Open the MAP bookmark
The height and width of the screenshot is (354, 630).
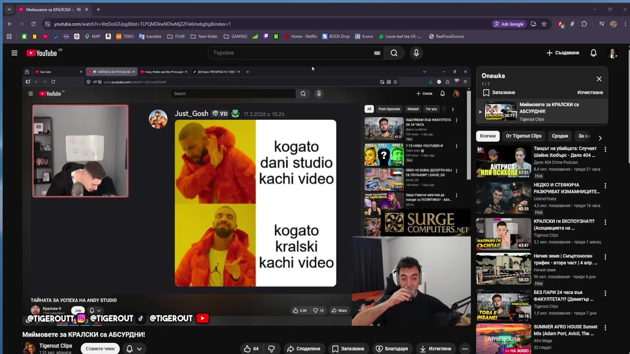coord(93,36)
